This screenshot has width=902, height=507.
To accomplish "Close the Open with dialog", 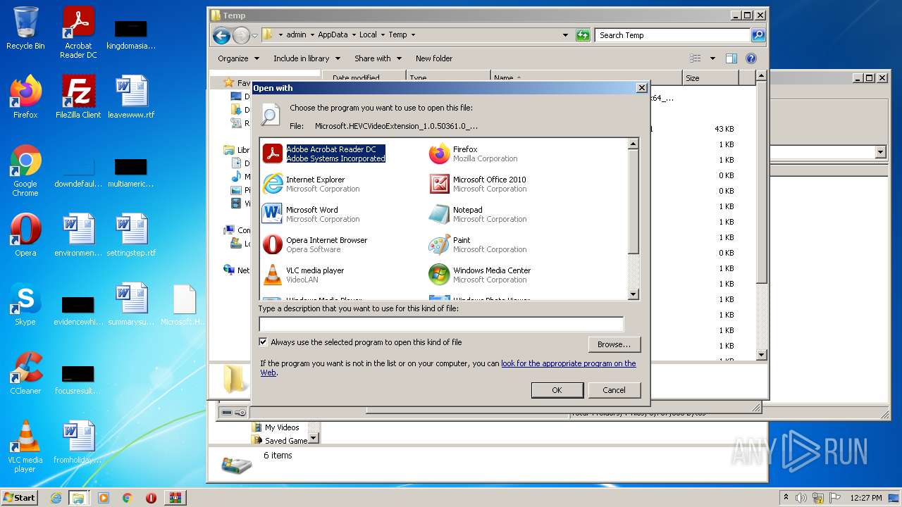I will (641, 88).
